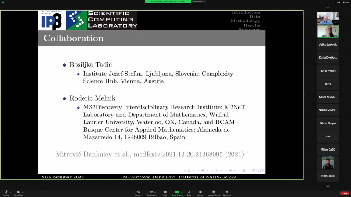The image size is (351, 197).
Task: Select Milan Jocic participant tile
Action: tap(328, 176)
